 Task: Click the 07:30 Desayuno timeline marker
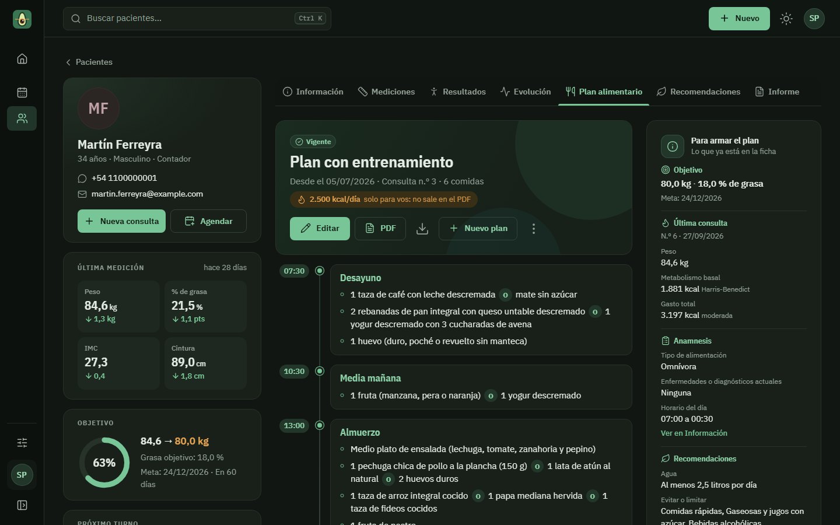coord(320,271)
